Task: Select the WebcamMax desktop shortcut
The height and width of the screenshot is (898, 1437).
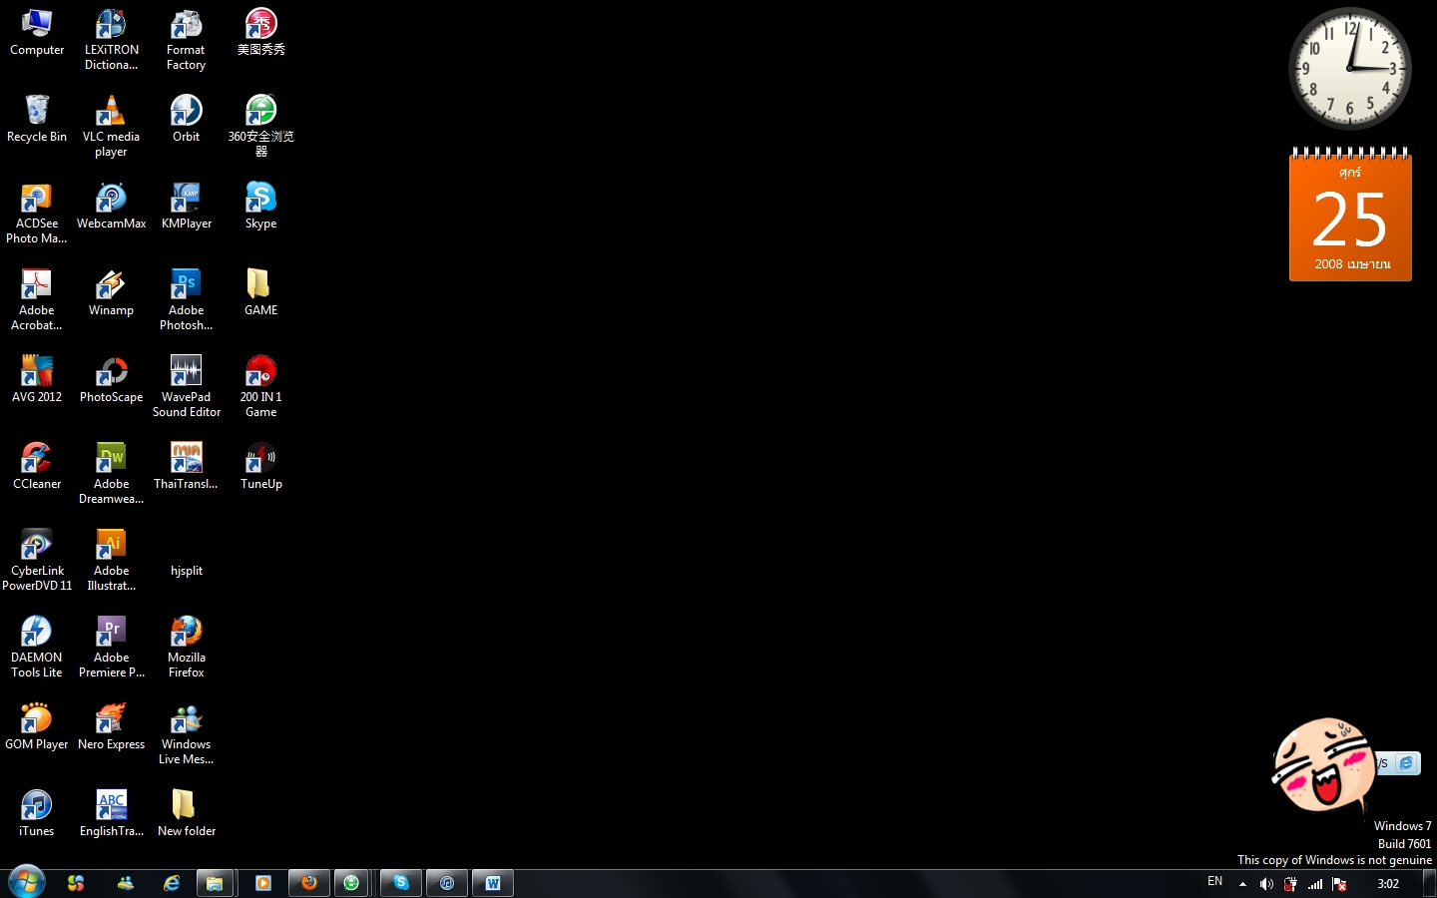Action: (x=111, y=207)
